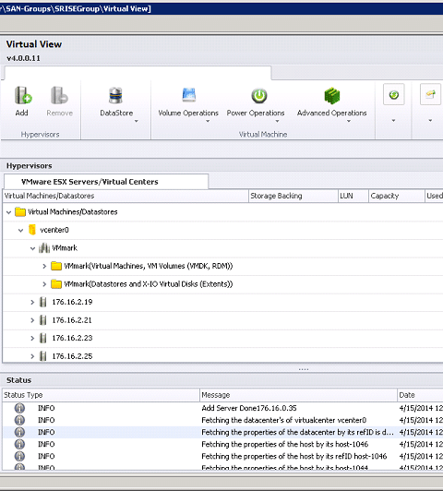Click the Advanced Operations green cubes icon

[x=332, y=95]
